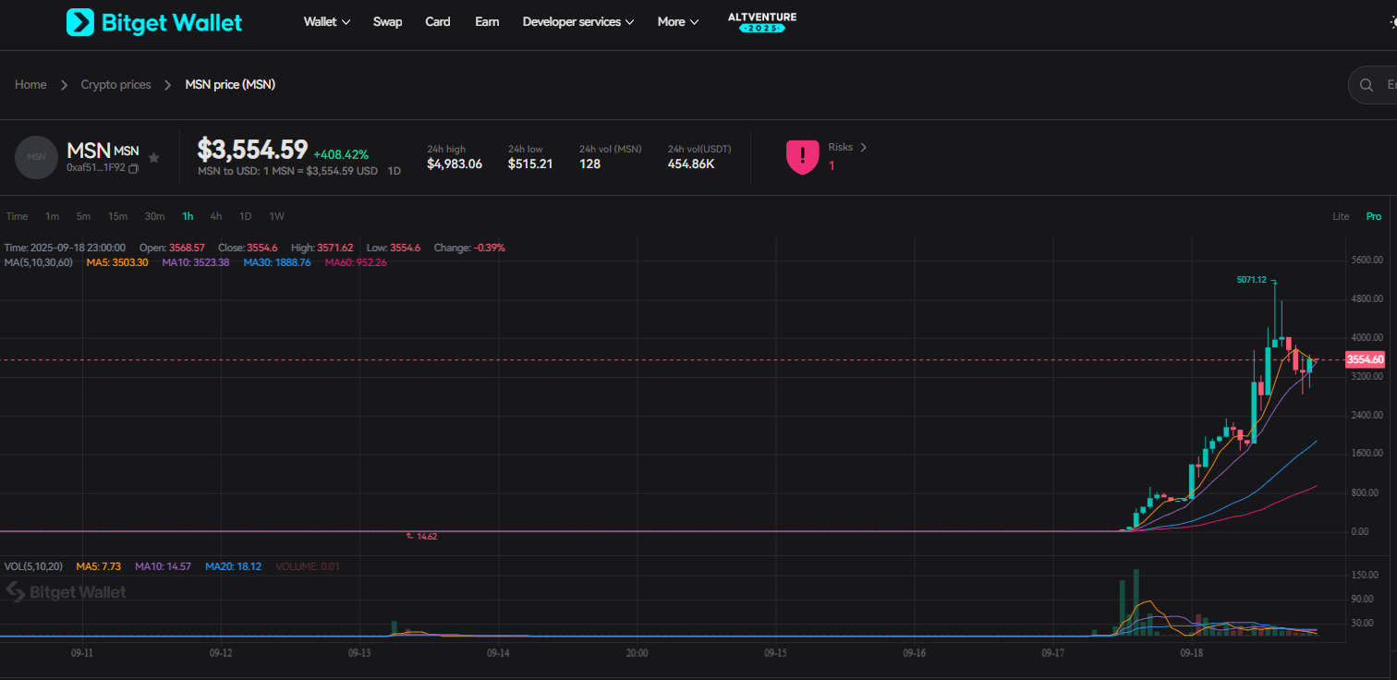This screenshot has height=680, width=1397.
Task: Click the pink risk shield icon
Action: click(802, 157)
